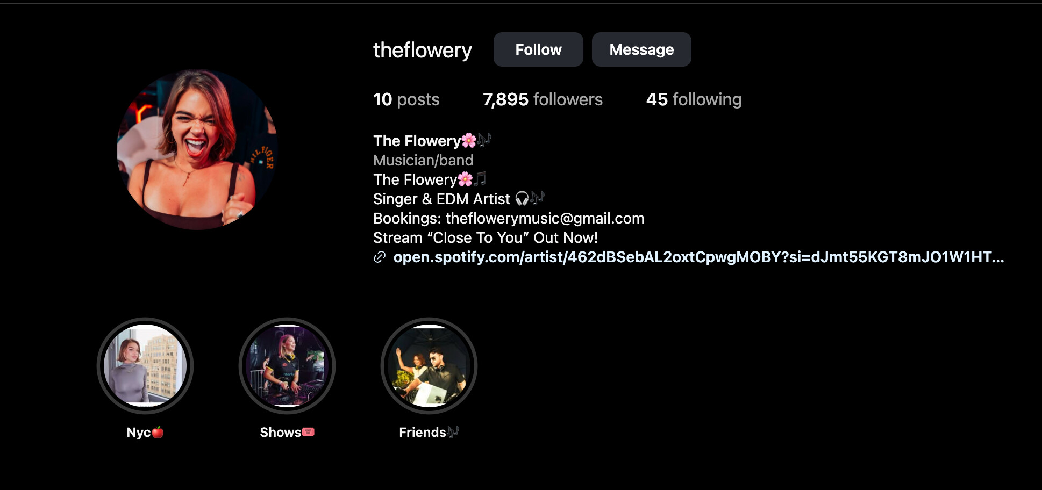Open the Spotify artist link
Image resolution: width=1042 pixels, height=490 pixels.
698,257
